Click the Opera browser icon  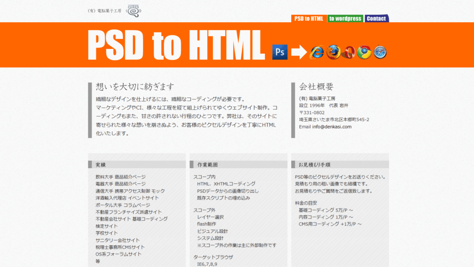click(349, 52)
